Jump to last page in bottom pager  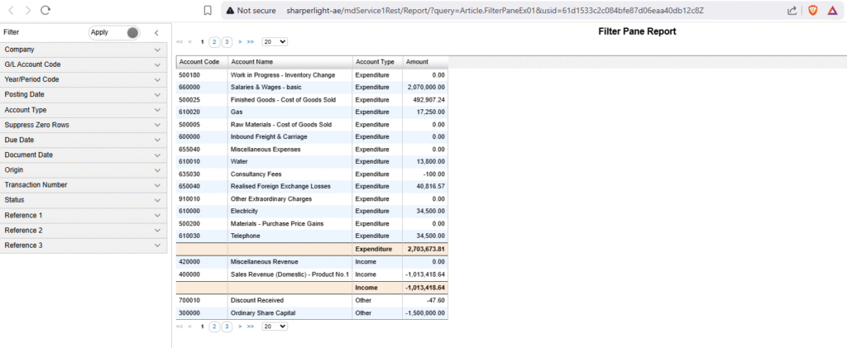(x=251, y=327)
